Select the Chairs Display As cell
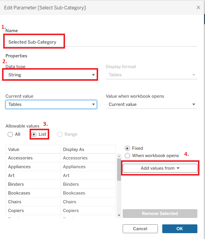Screen dimensions: 205x239 point(70,202)
